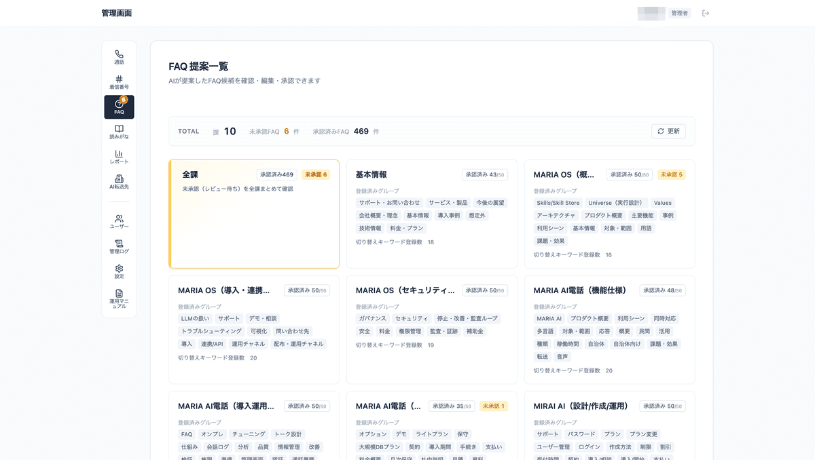Image resolution: width=815 pixels, height=460 pixels.
Task: Click the 未承認 6 badge on 全課 card
Action: [x=316, y=174]
